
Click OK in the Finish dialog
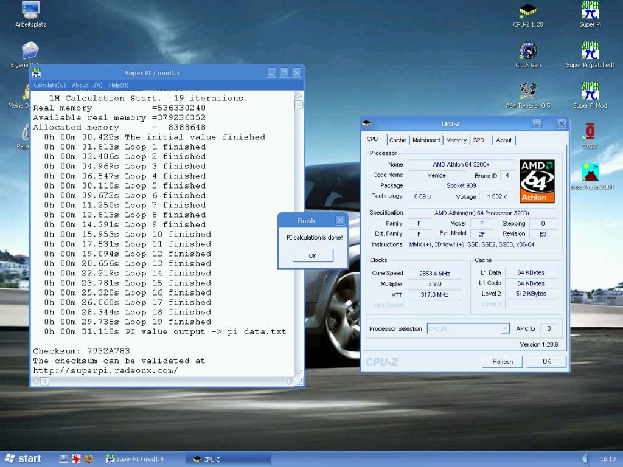coord(313,256)
